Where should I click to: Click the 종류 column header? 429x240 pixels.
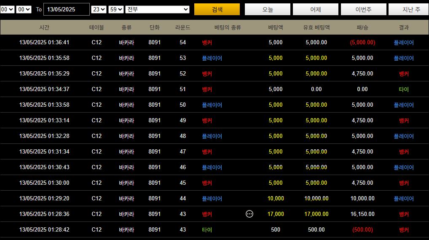click(126, 27)
